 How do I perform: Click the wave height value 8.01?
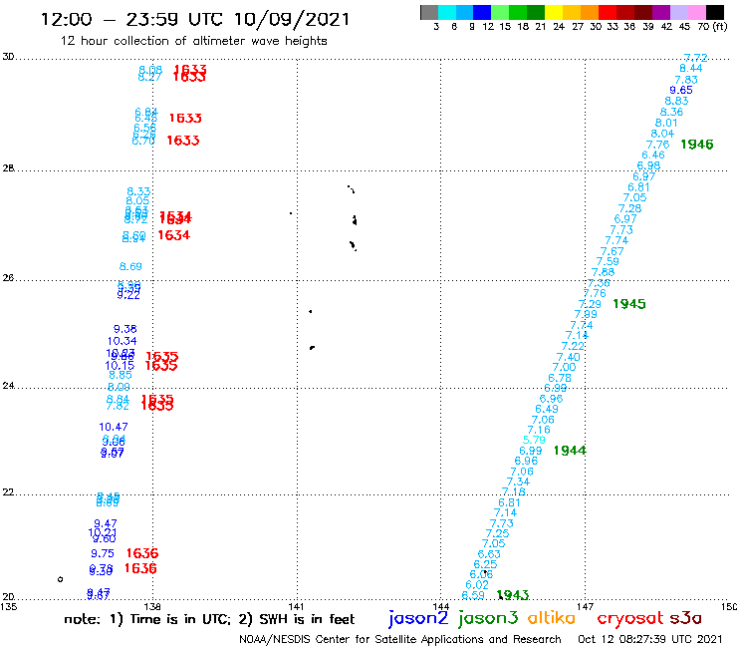(666, 123)
